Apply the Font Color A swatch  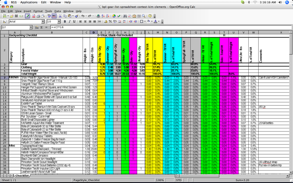point(155,22)
